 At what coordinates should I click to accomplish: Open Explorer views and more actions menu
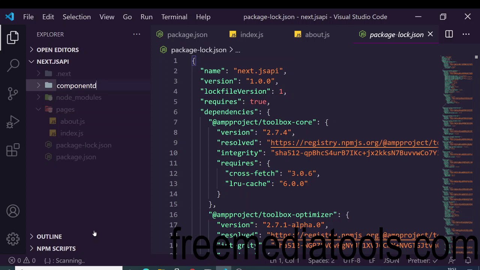pos(136,34)
